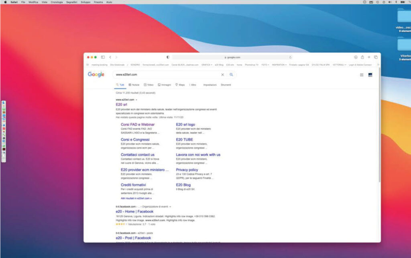This screenshot has height=258, width=411.
Task: Open the Privacy policy sitelink
Action: (187, 170)
